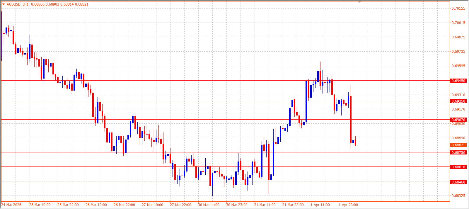
Task: Click the grey chart shift triangle marker
Action: pos(360,2)
